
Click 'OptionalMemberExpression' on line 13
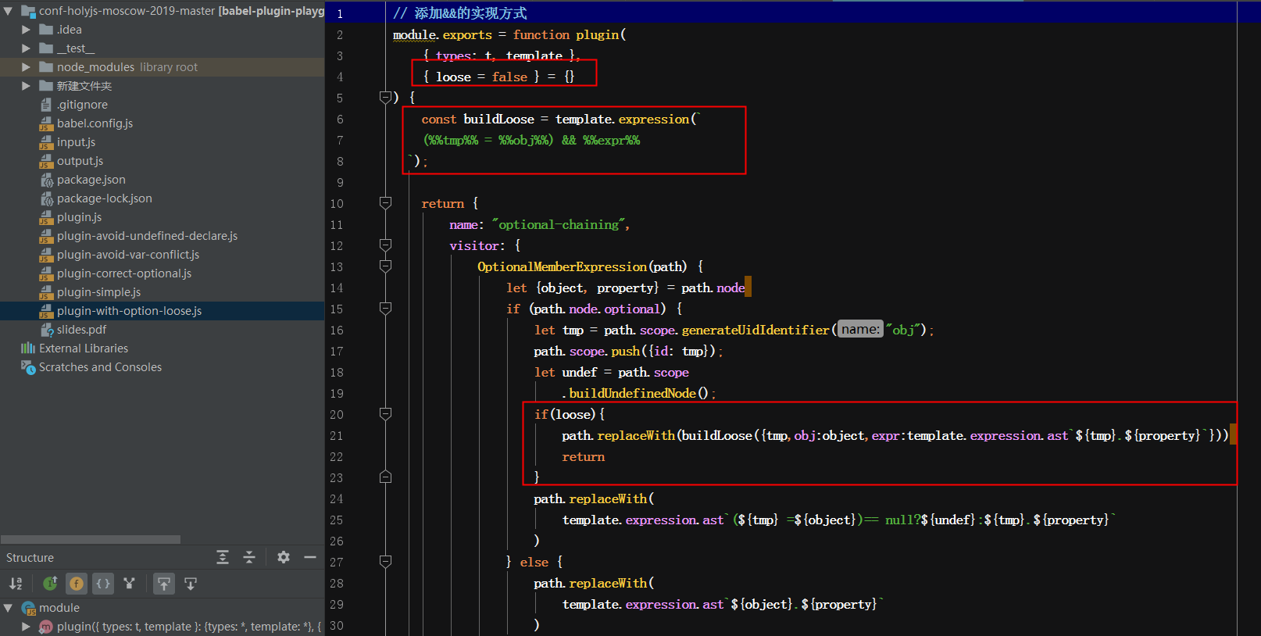[x=563, y=266]
